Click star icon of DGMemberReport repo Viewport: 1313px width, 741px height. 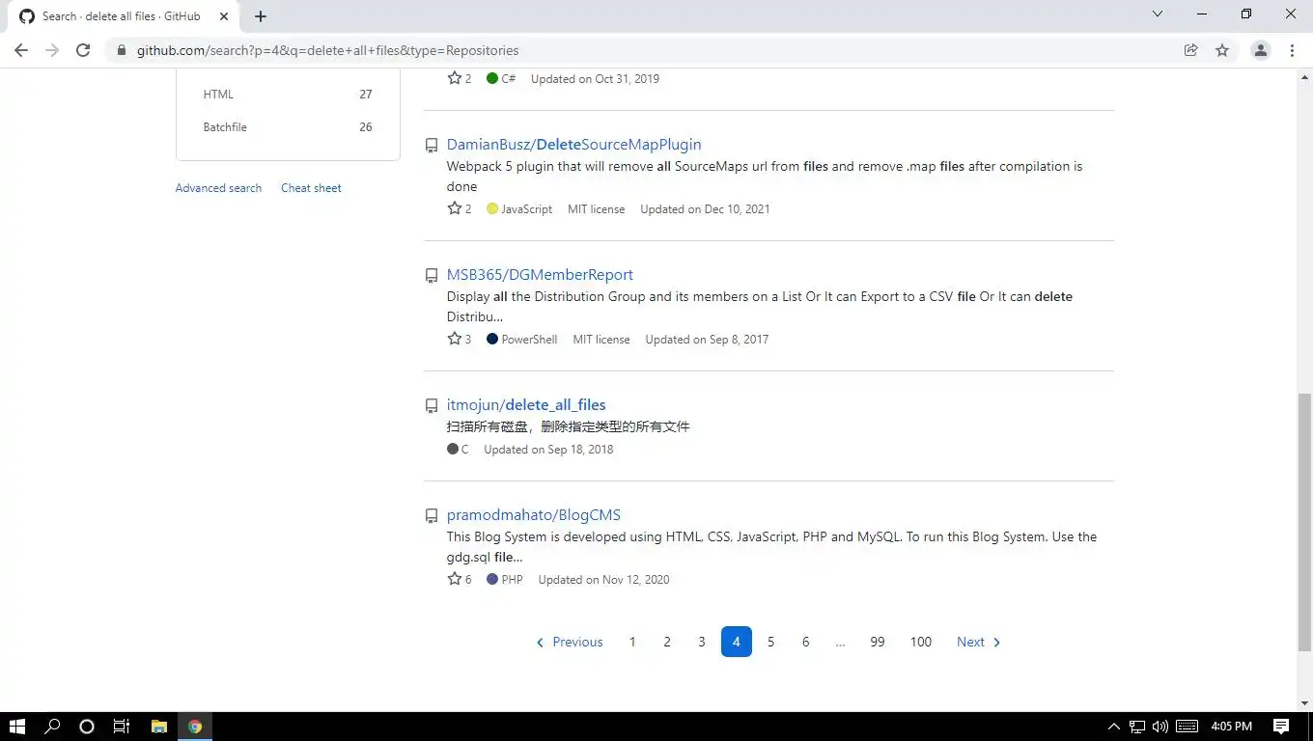(x=455, y=339)
